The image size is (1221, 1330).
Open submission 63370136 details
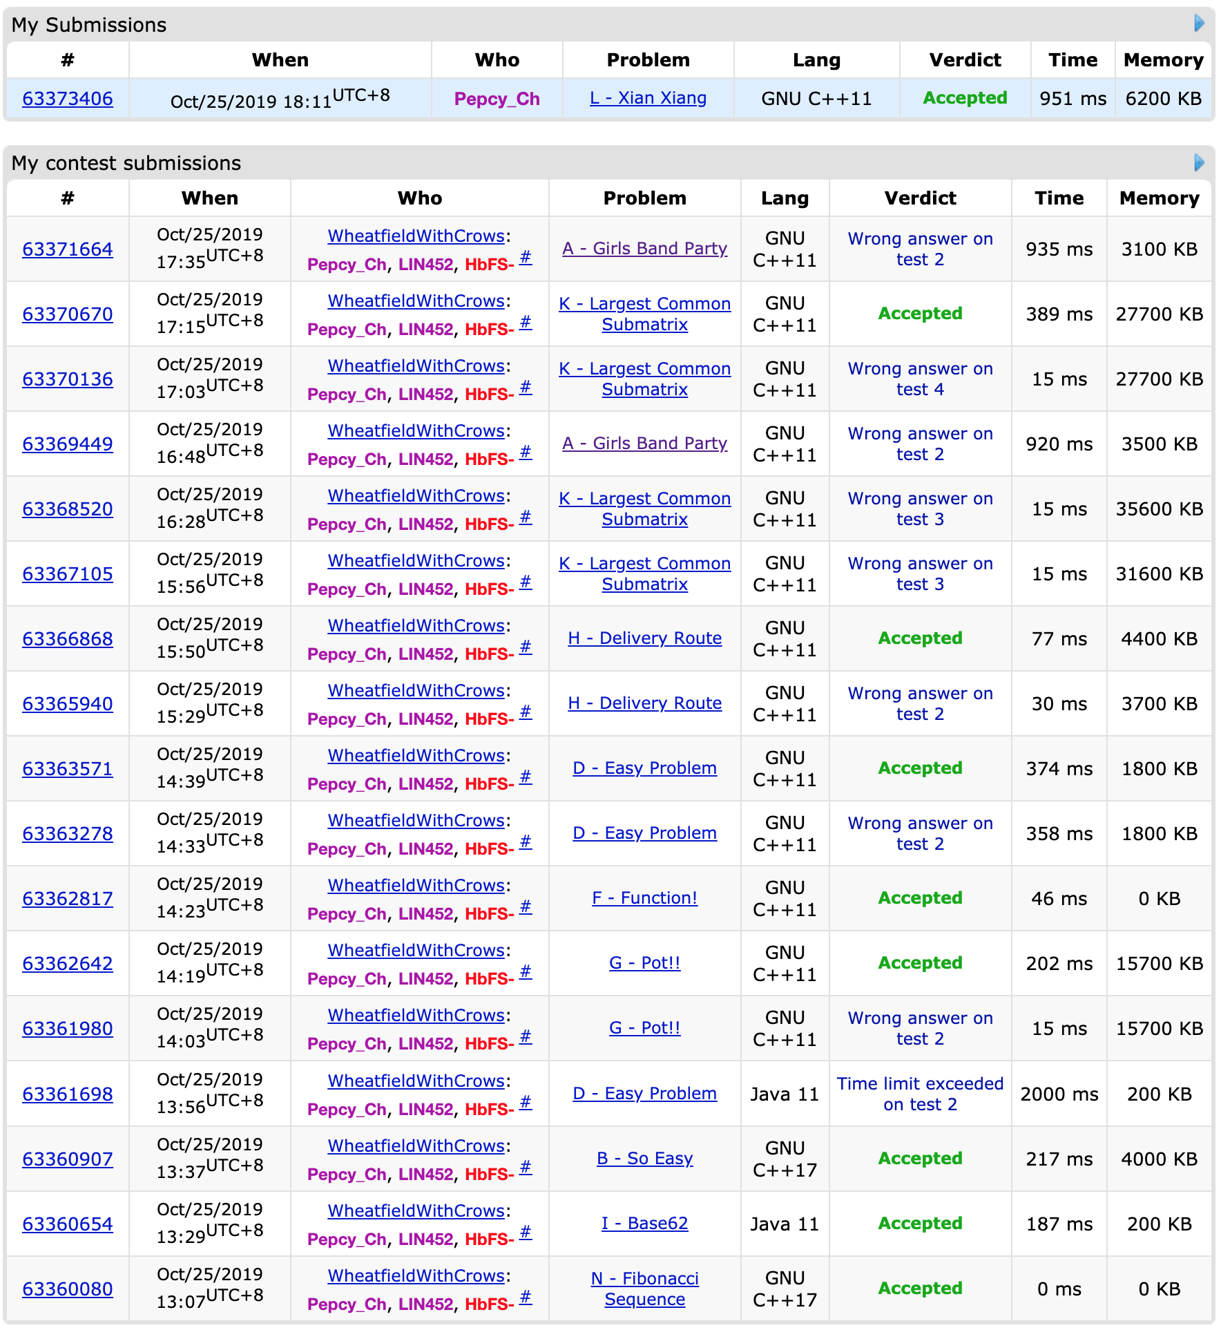[67, 379]
